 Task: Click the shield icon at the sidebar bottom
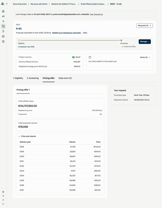[x=3, y=196]
